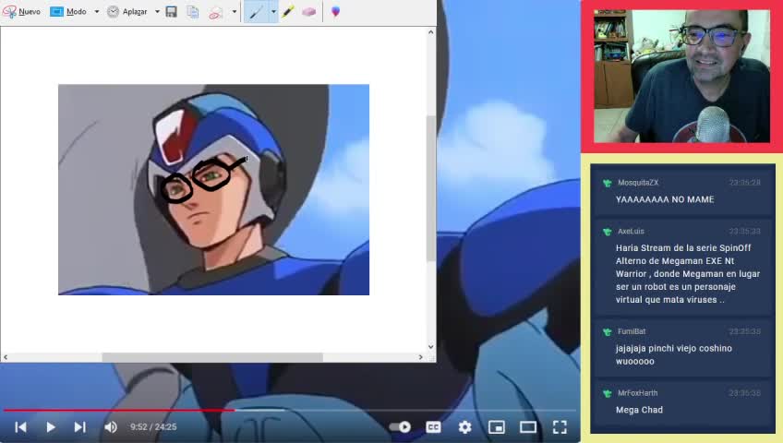Select the Pen tool
The image size is (783, 443).
(x=256, y=11)
